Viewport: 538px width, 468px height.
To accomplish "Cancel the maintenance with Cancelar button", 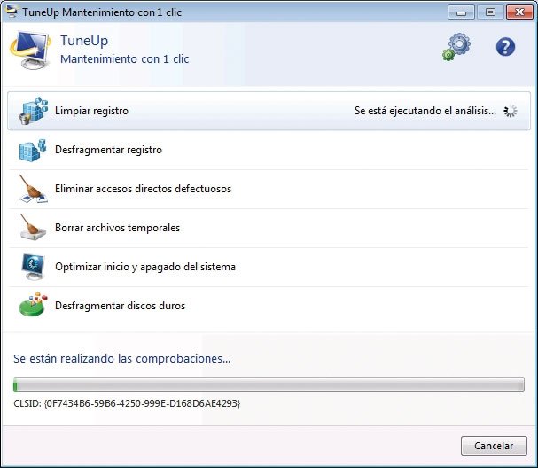I will point(494,446).
